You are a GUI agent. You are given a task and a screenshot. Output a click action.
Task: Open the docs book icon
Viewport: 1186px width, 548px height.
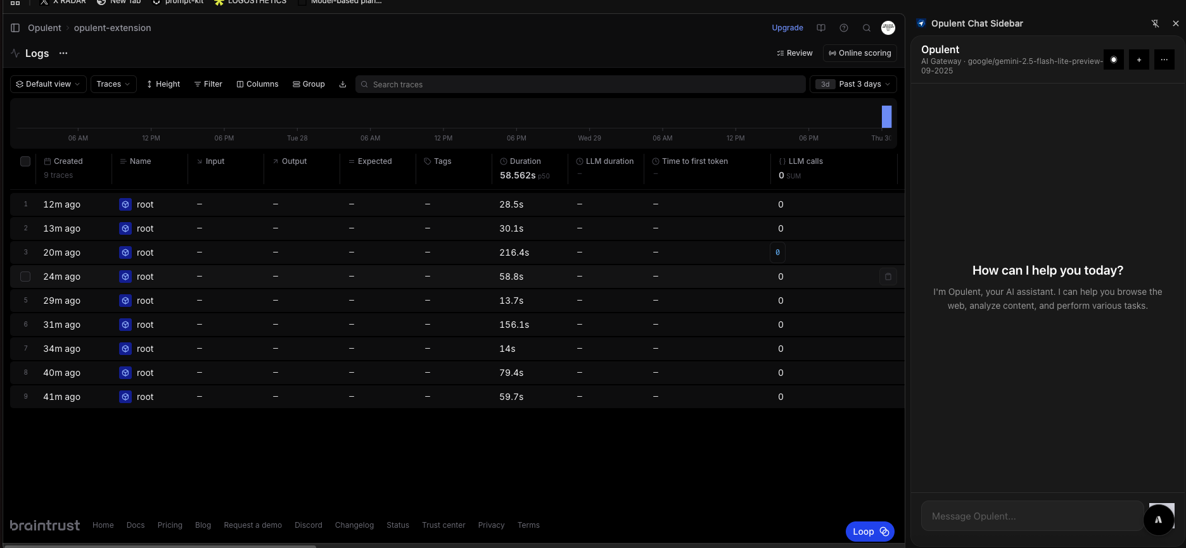(821, 28)
